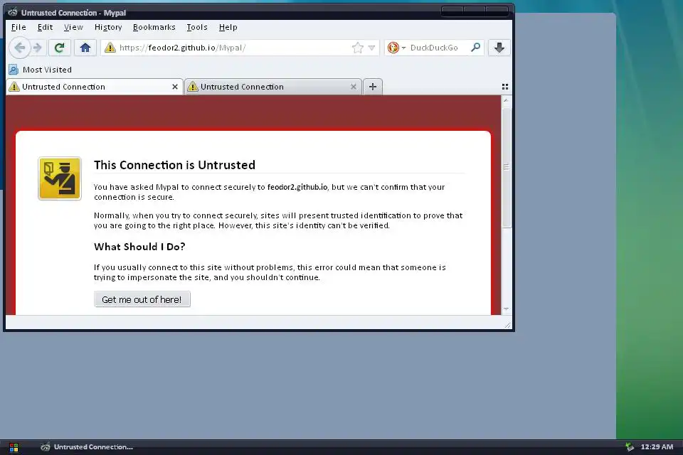Close the second Untrusted Connection tab

tap(354, 87)
